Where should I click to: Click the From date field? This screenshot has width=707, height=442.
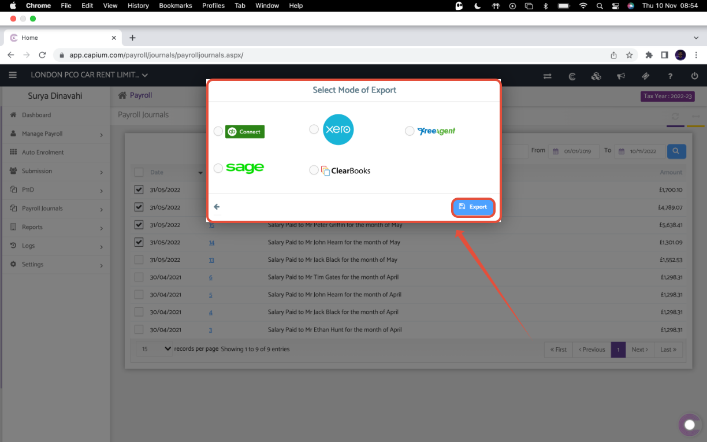pos(574,151)
